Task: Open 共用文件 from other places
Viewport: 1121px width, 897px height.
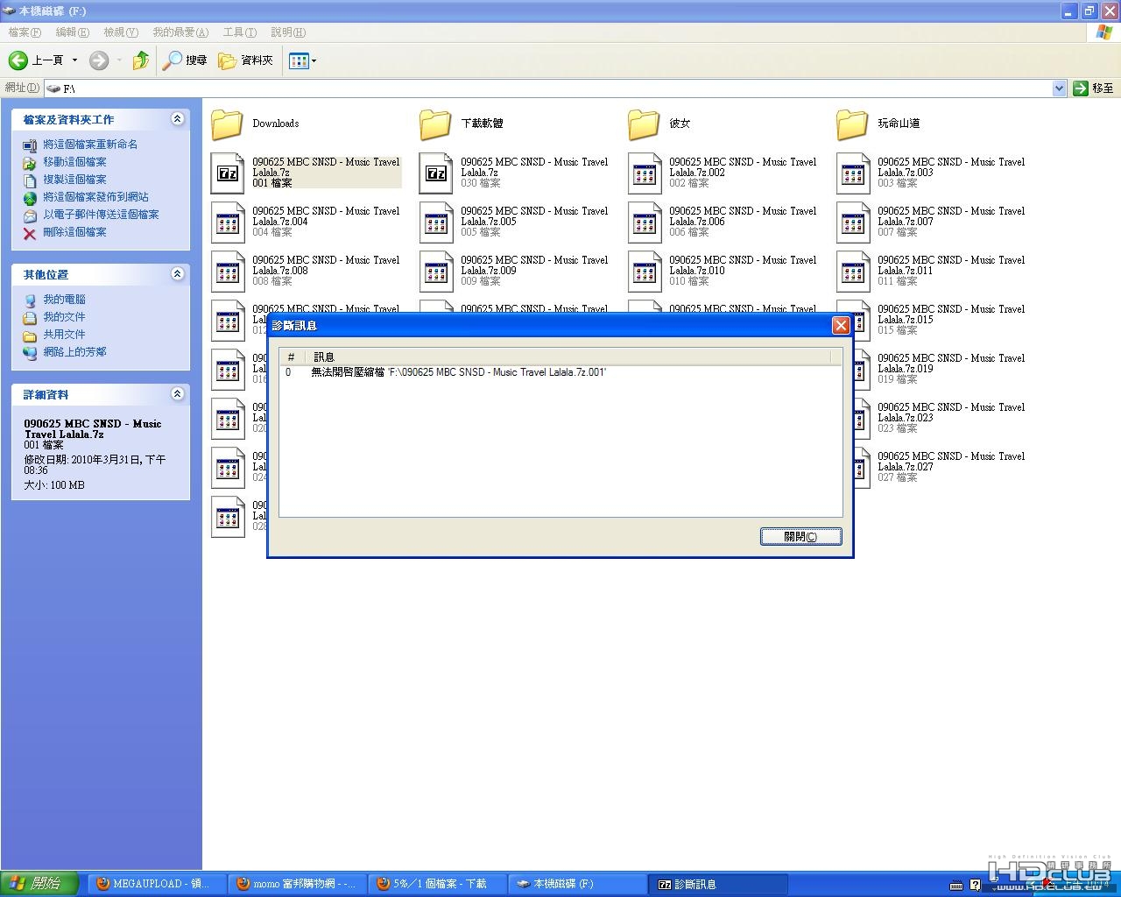Action: pos(64,335)
